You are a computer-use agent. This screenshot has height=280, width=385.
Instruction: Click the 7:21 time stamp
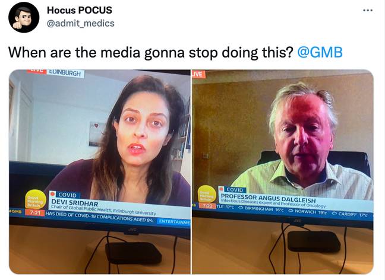point(35,212)
